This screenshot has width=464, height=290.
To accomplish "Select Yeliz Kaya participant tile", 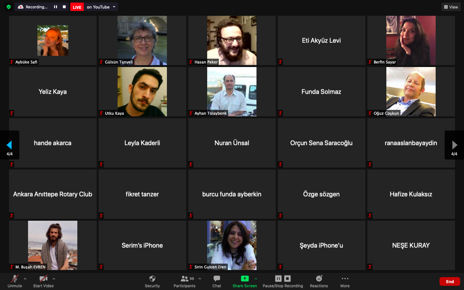I will pos(53,92).
